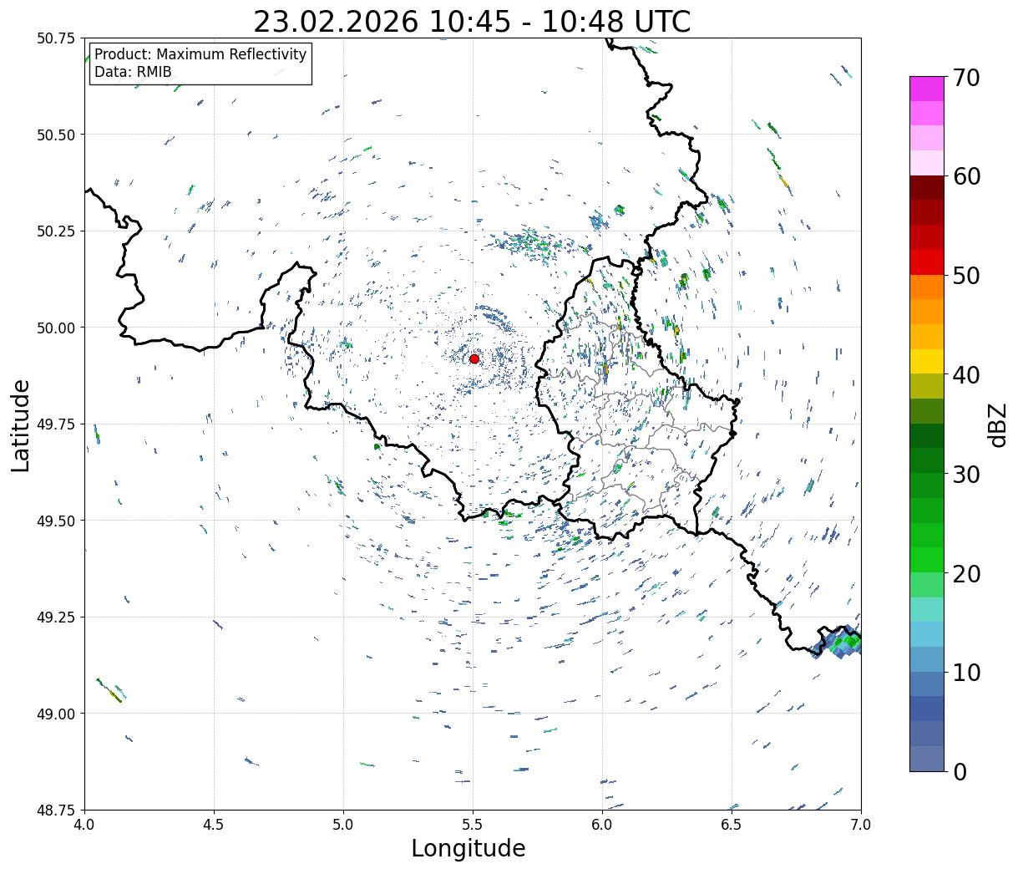Click the longitude tick label 6.5

732,824
